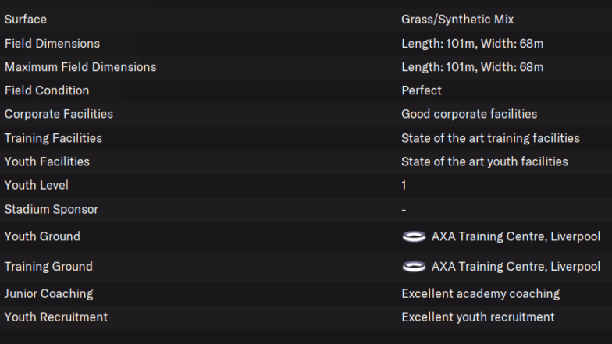Click Good corporate facilities text

point(469,114)
